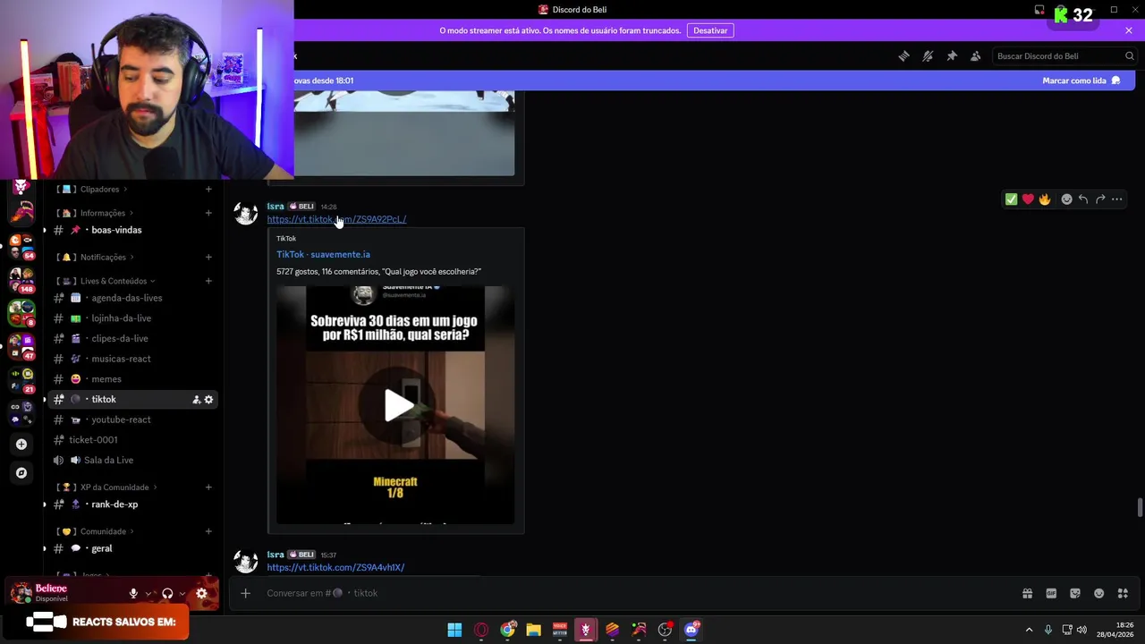
Task: Open the vt.tiktok.com/ZS9A4vhIX link
Action: tap(335, 567)
